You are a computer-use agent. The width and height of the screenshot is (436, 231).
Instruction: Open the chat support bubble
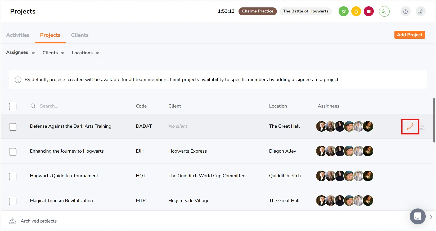point(417,216)
